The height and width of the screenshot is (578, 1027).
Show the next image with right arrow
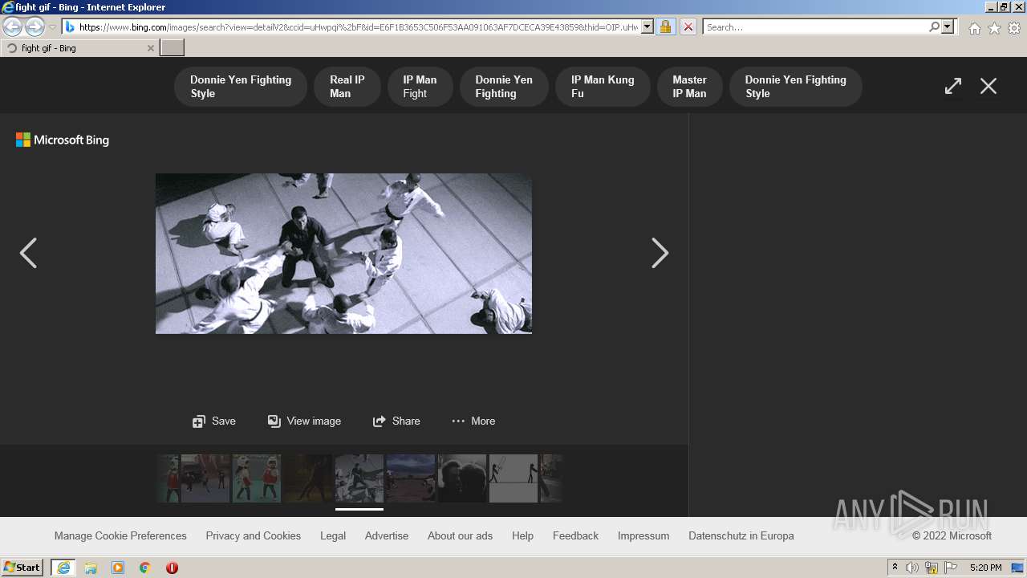pyautogui.click(x=660, y=253)
